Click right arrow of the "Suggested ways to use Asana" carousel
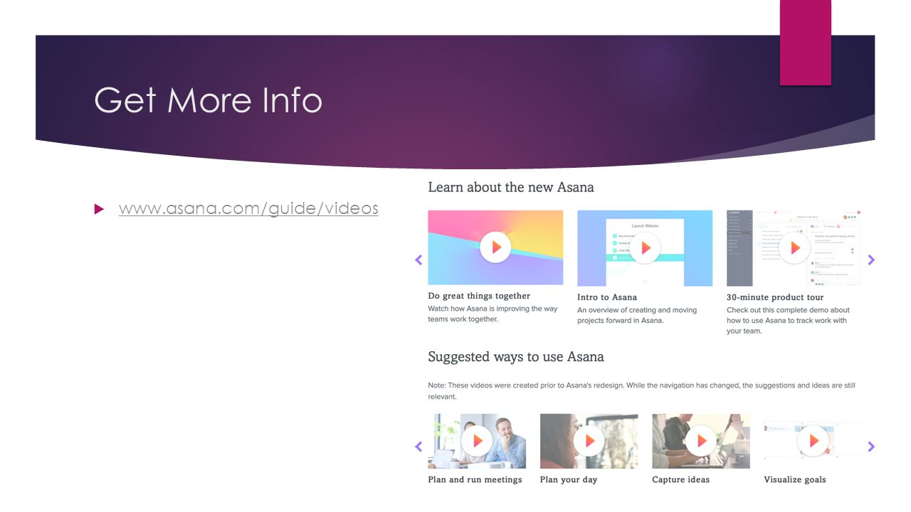This screenshot has width=911, height=512. pos(871,447)
